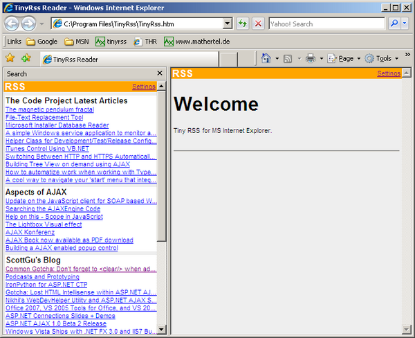Open Settings in the main RSS header
The height and width of the screenshot is (338, 415).
pos(389,73)
